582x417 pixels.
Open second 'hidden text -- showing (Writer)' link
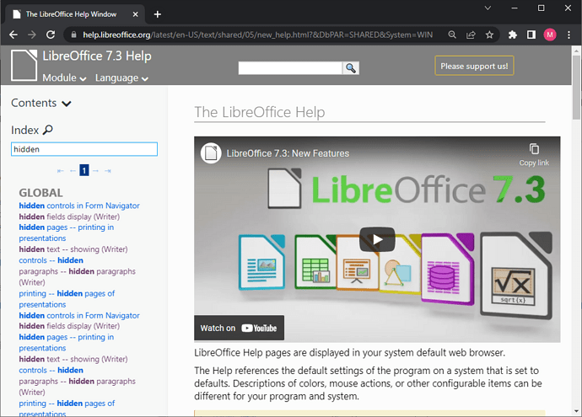[73, 359]
